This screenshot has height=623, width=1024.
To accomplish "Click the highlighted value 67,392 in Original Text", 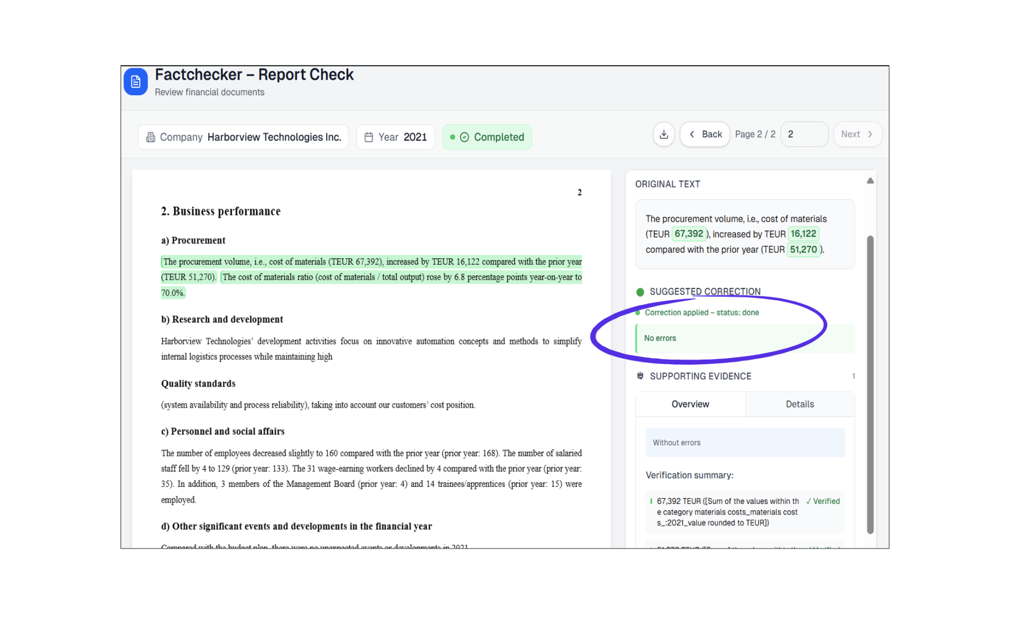I will click(689, 234).
